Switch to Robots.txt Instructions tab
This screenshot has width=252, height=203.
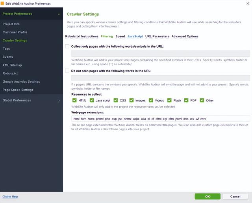[x=82, y=37]
